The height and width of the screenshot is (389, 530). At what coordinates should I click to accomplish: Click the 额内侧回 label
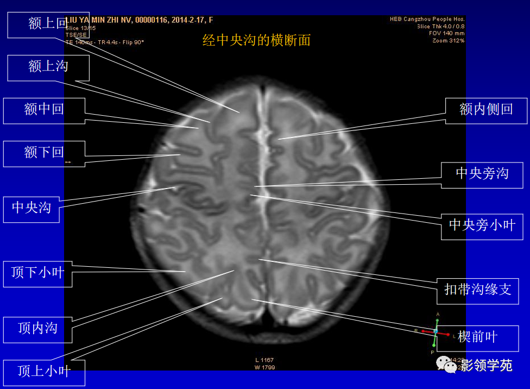point(486,111)
